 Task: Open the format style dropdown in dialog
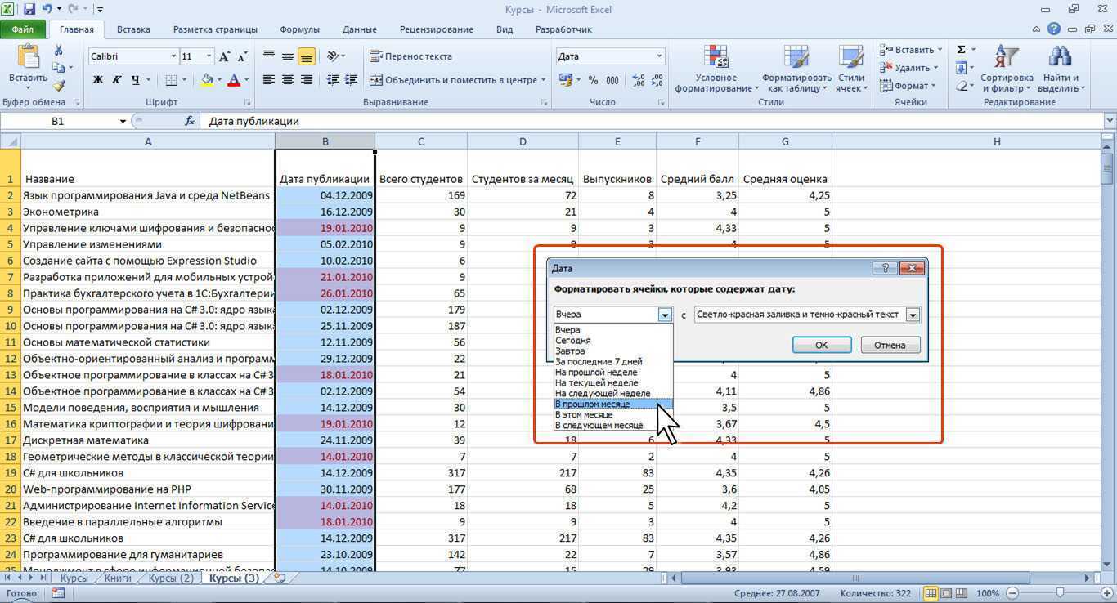(913, 315)
